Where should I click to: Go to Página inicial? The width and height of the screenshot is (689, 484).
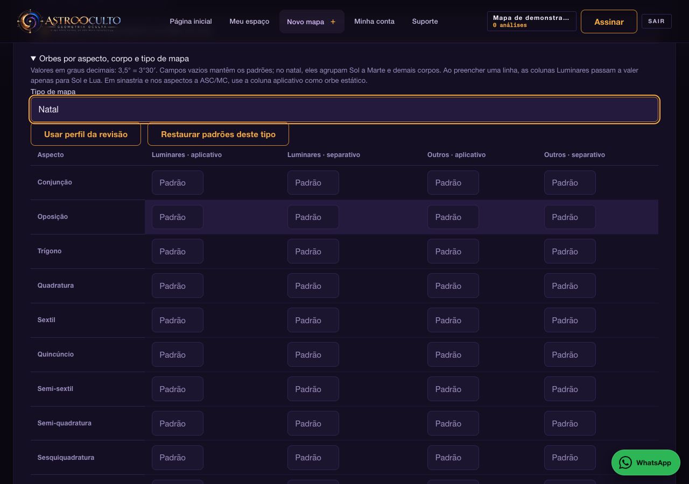coord(191,22)
